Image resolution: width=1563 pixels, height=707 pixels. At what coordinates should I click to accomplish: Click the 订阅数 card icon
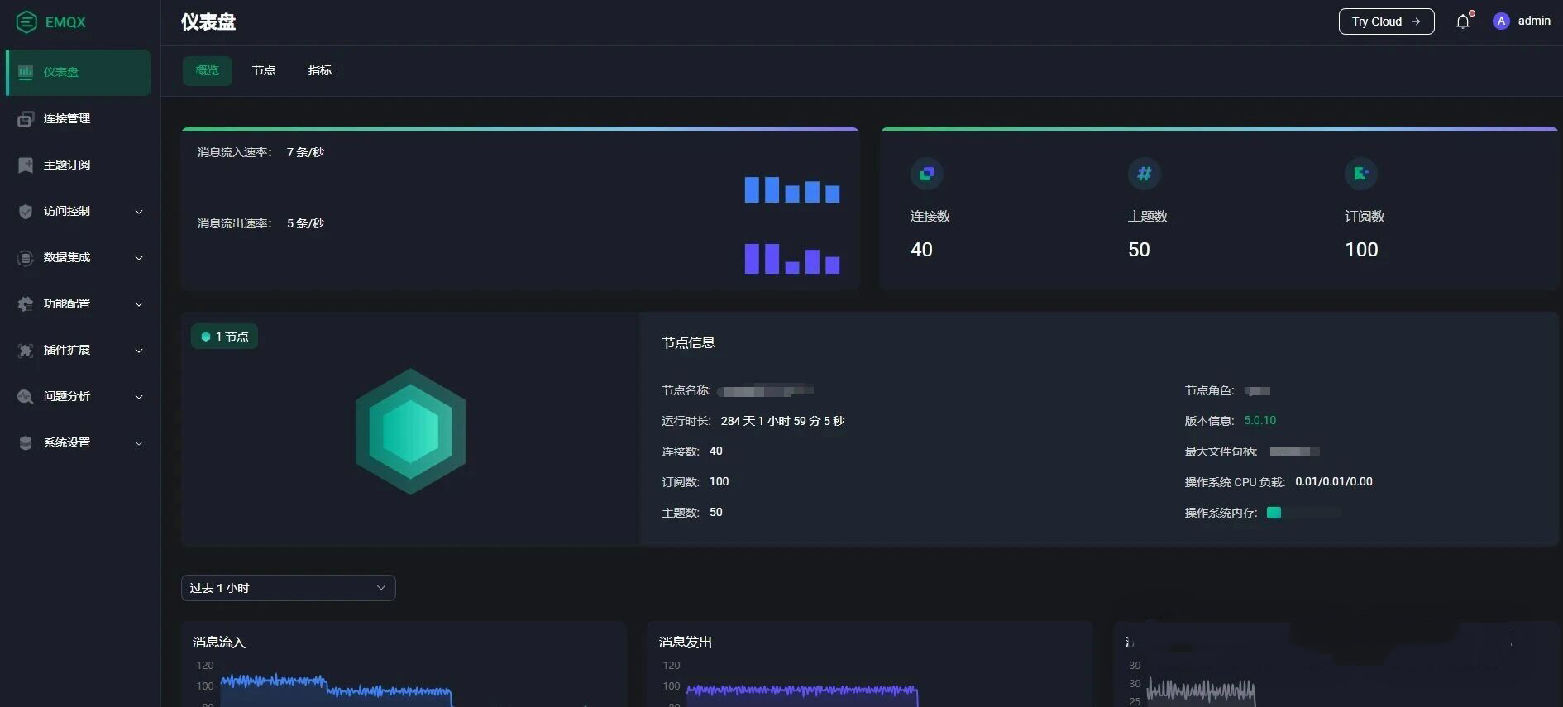pyautogui.click(x=1361, y=174)
